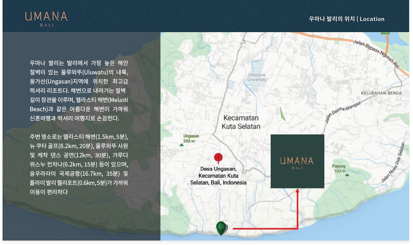Click the 'Jalan Bypass Ngurah Rai' road label
The image size is (413, 245).
click(x=376, y=54)
